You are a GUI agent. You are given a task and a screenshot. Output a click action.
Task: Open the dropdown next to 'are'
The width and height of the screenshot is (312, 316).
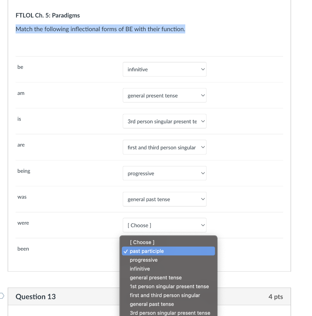[x=164, y=148]
